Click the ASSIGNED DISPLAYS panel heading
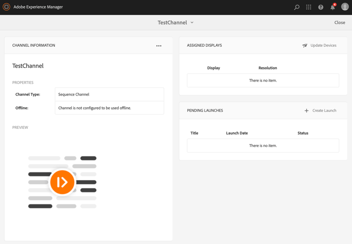352x244 pixels. (204, 45)
